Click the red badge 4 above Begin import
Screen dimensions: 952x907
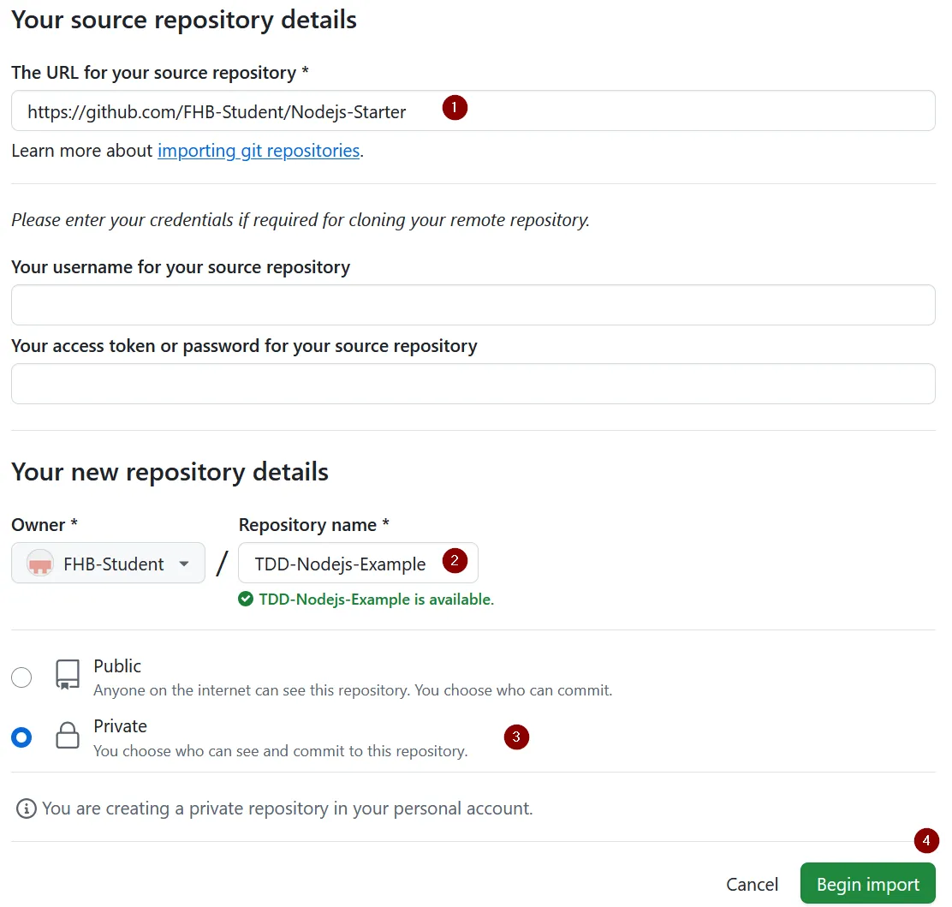926,840
